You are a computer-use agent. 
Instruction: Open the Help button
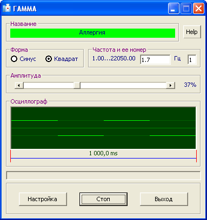click(192, 32)
